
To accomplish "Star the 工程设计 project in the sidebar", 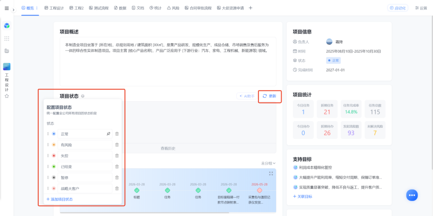I will coord(7,96).
